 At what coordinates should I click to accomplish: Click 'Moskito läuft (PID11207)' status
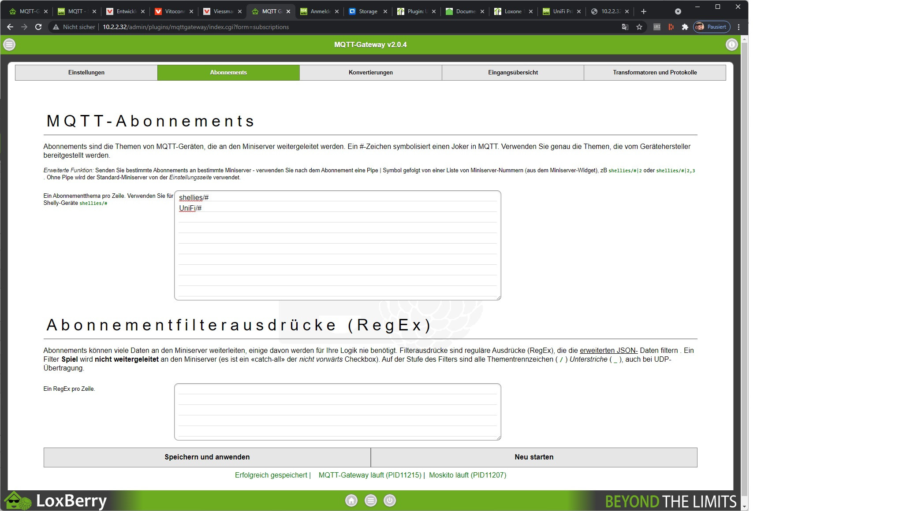(467, 475)
